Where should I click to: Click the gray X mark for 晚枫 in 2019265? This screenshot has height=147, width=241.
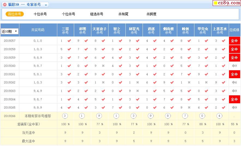[189, 108]
